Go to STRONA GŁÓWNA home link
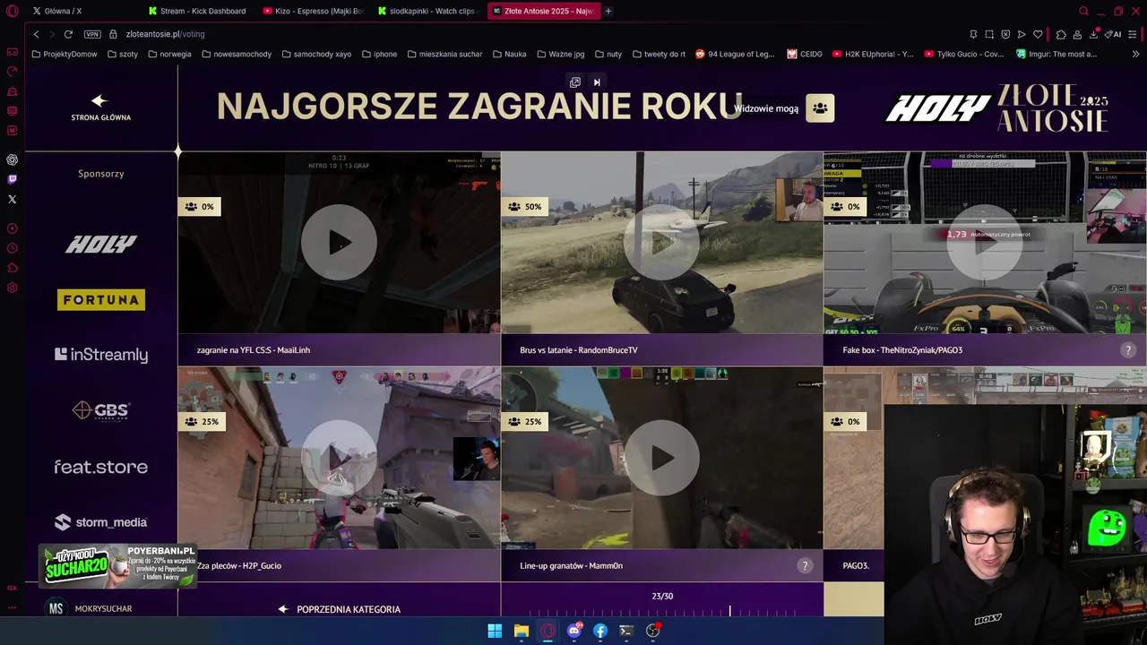Viewport: 1147px width, 645px height. (100, 107)
